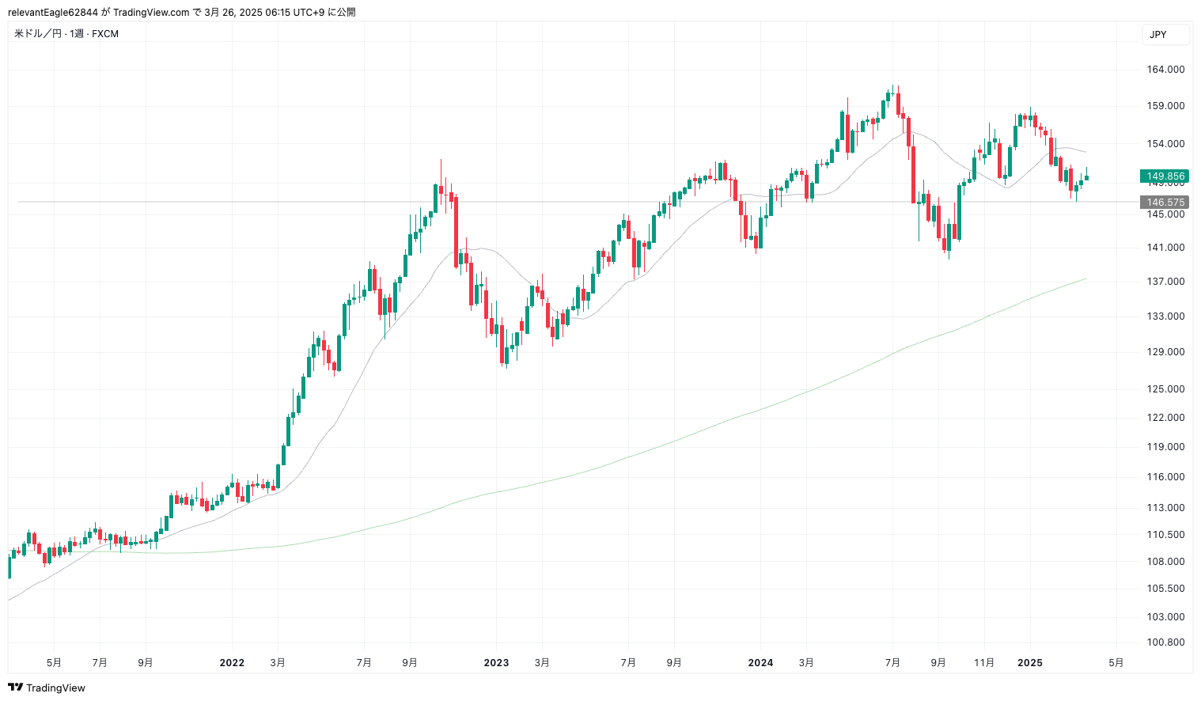Open the relevantEagle62844 username in header
1201x701 pixels.
pyautogui.click(x=53, y=12)
